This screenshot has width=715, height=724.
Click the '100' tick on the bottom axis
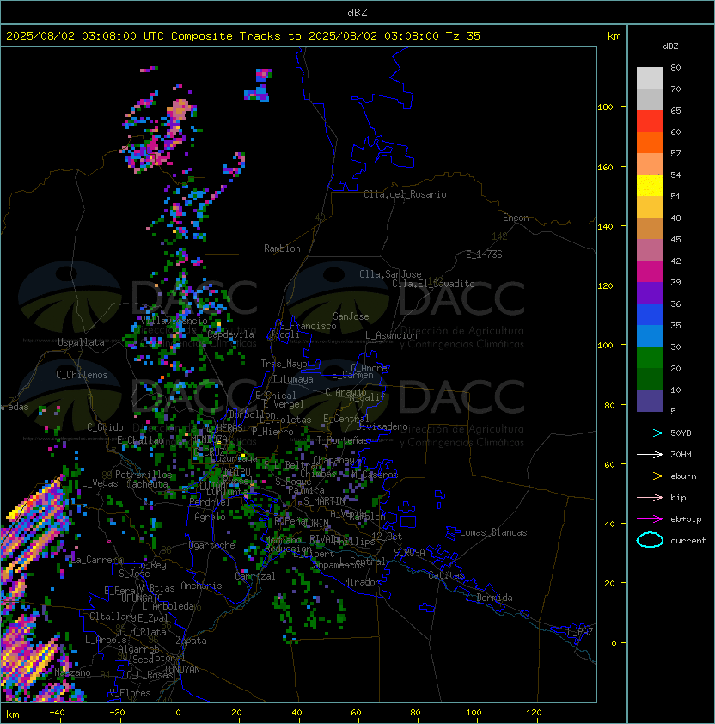point(474,713)
